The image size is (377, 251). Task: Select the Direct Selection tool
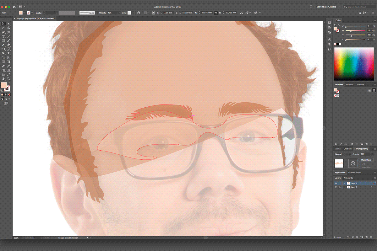[8, 24]
